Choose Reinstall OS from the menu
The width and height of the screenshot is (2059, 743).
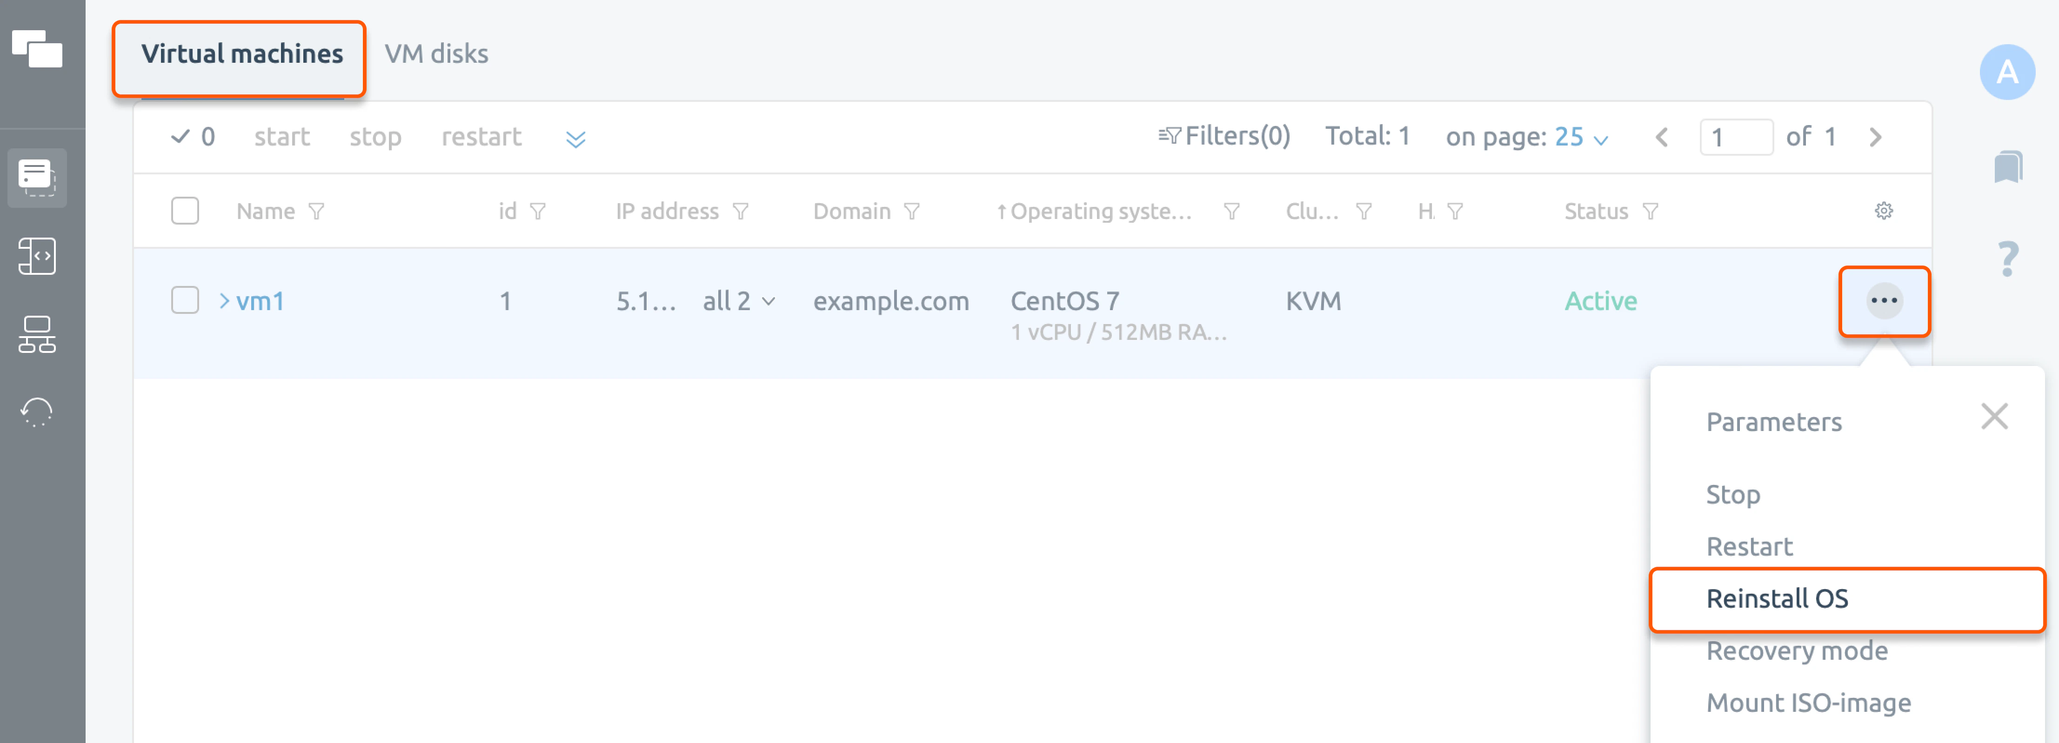pos(1776,599)
